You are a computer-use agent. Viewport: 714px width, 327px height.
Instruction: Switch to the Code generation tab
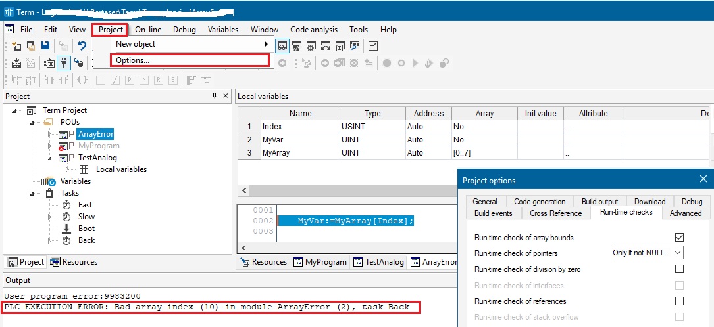[540, 201]
